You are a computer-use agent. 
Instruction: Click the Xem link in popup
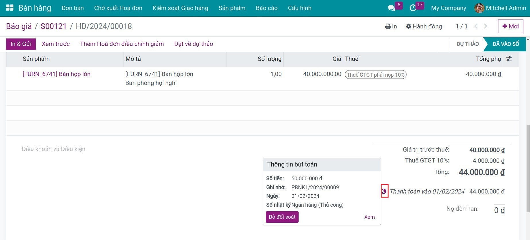(369, 217)
